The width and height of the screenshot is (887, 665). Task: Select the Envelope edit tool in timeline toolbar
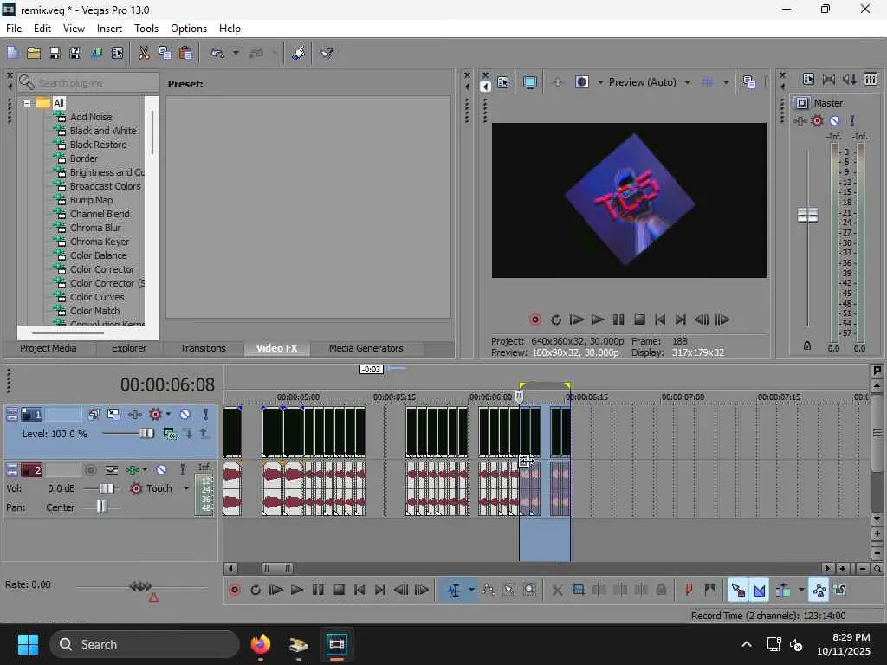(488, 590)
